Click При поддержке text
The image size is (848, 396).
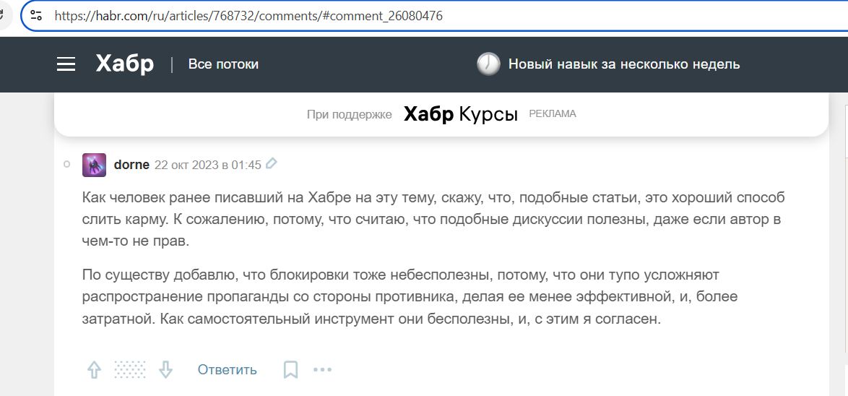[350, 115]
